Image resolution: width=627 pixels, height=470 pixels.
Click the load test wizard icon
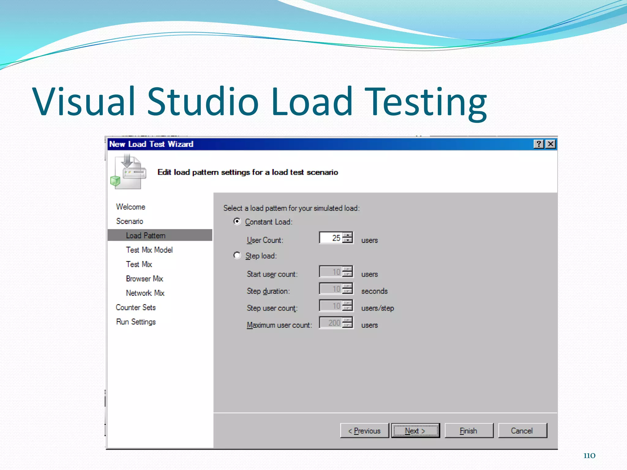pos(128,172)
